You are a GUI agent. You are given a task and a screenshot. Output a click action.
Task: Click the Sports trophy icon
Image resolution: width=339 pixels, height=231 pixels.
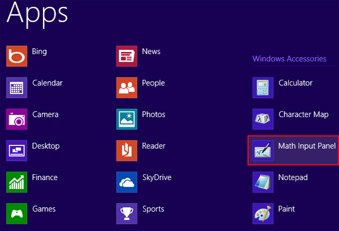coord(127,213)
